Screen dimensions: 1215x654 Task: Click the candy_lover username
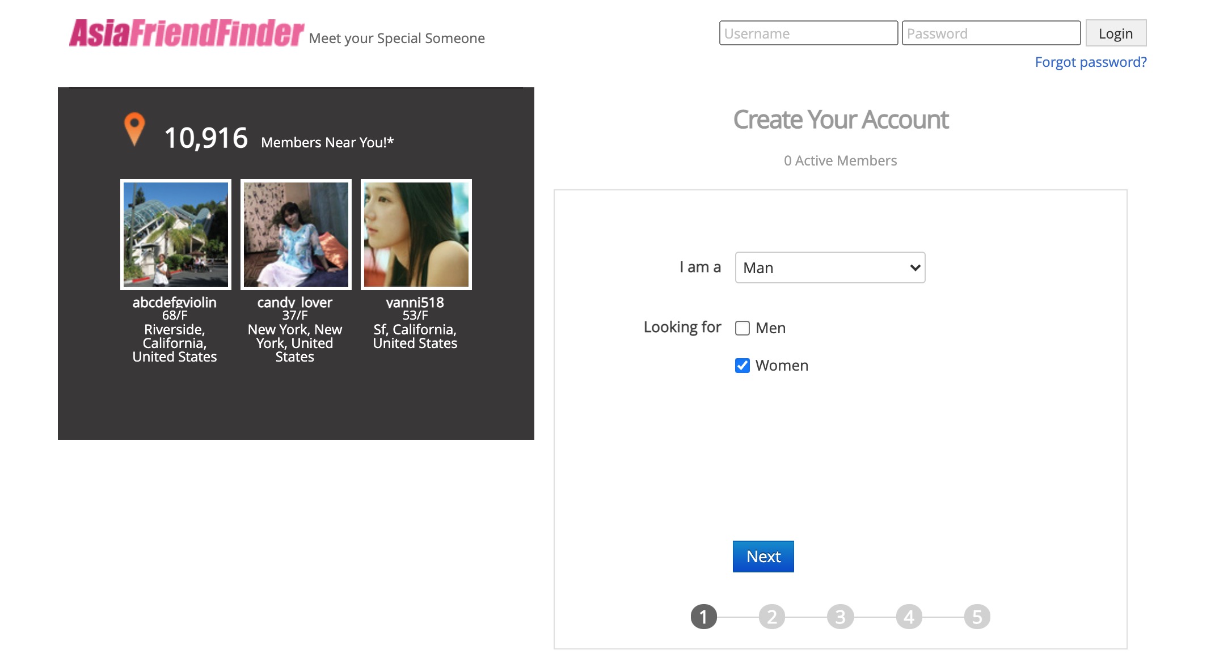[x=295, y=302]
